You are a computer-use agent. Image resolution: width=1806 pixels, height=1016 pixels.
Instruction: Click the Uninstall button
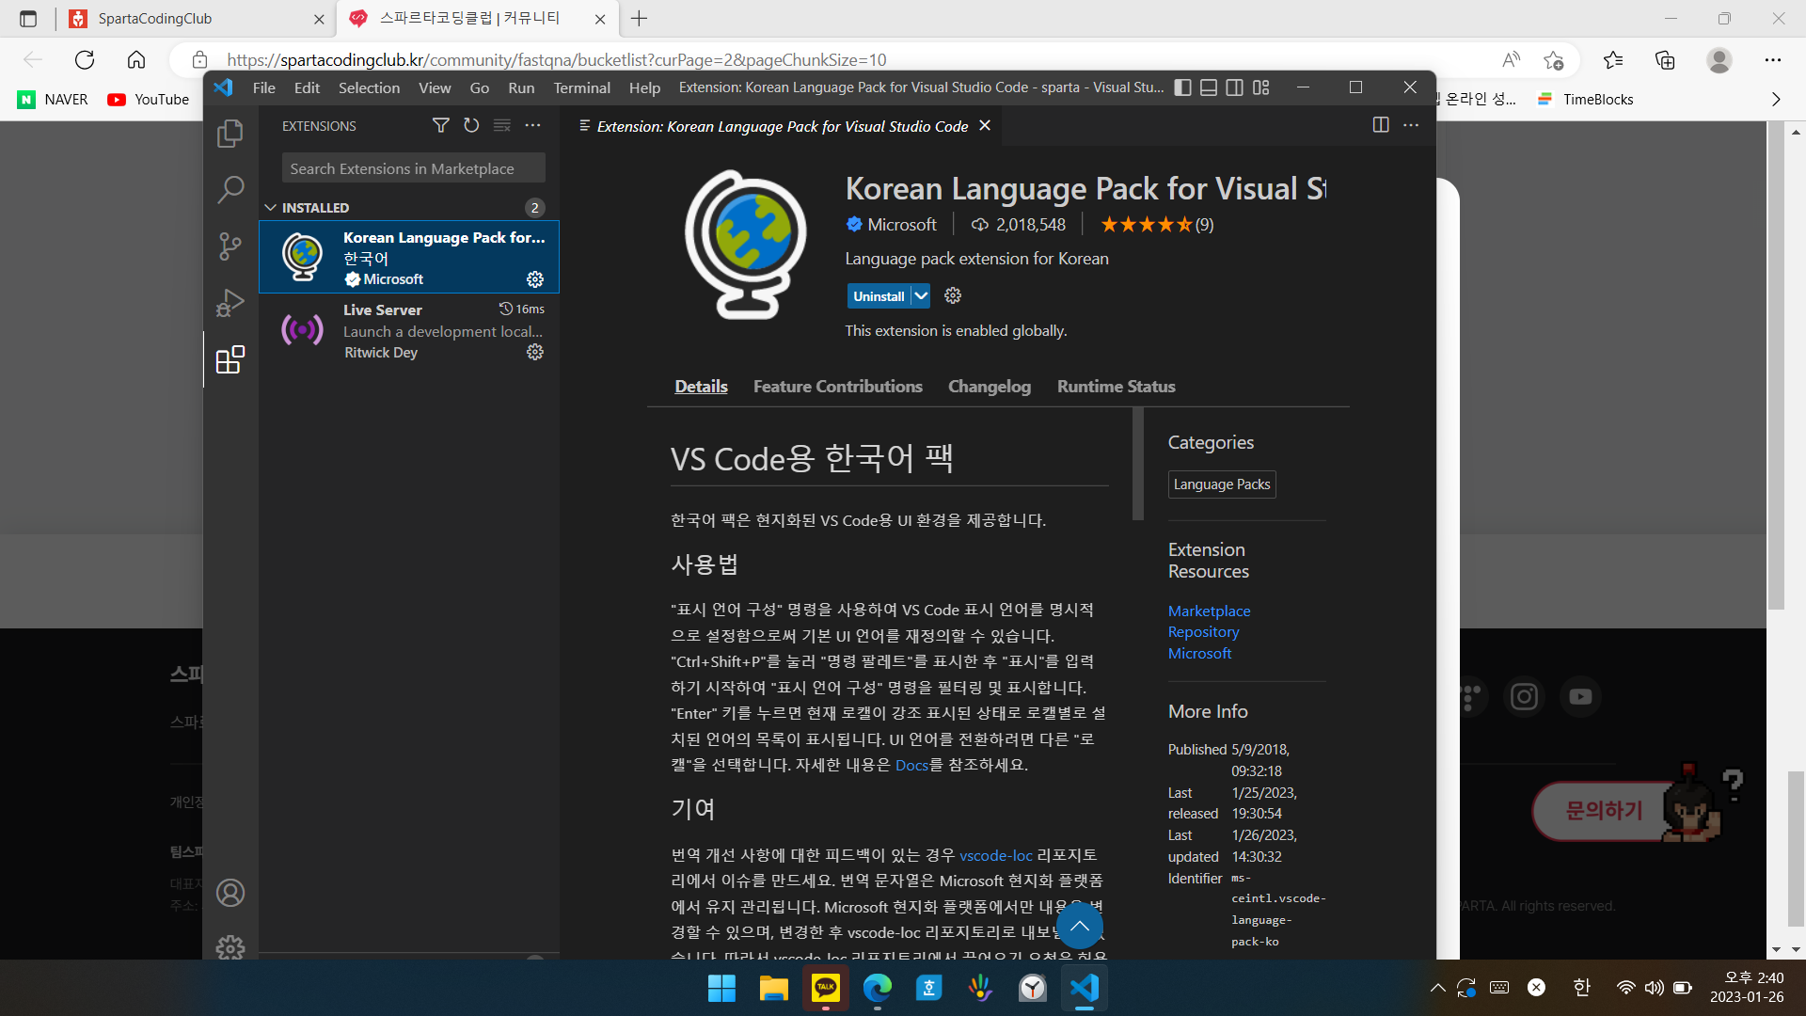click(879, 295)
